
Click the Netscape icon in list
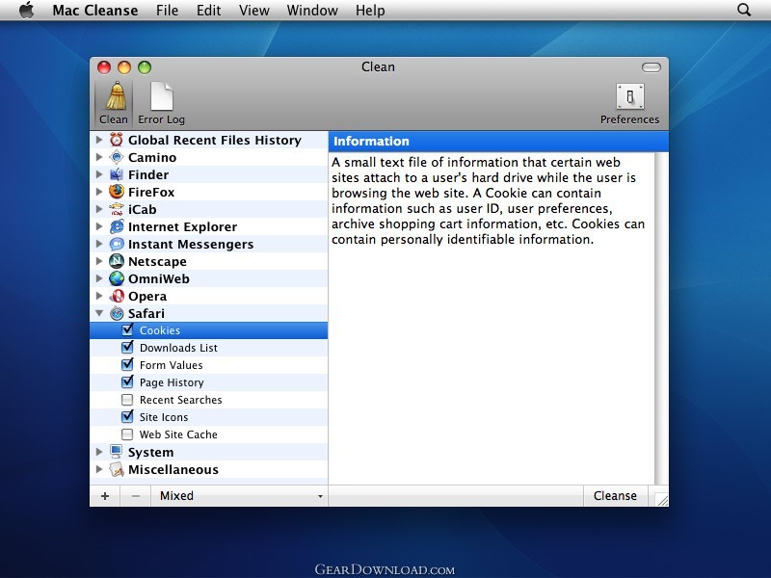pos(117,261)
